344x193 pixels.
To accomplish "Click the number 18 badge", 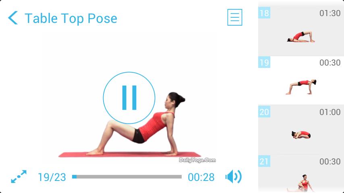I will point(264,13).
